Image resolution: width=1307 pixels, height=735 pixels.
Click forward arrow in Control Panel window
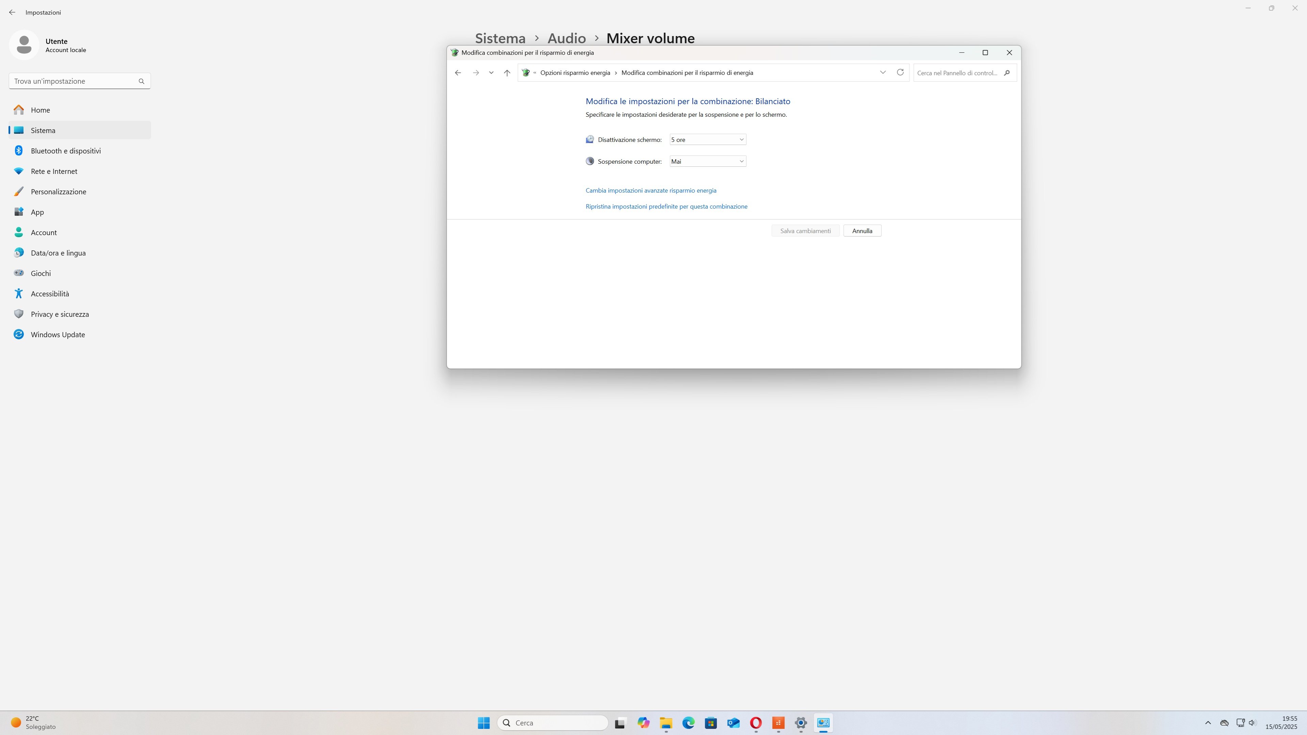(x=475, y=72)
